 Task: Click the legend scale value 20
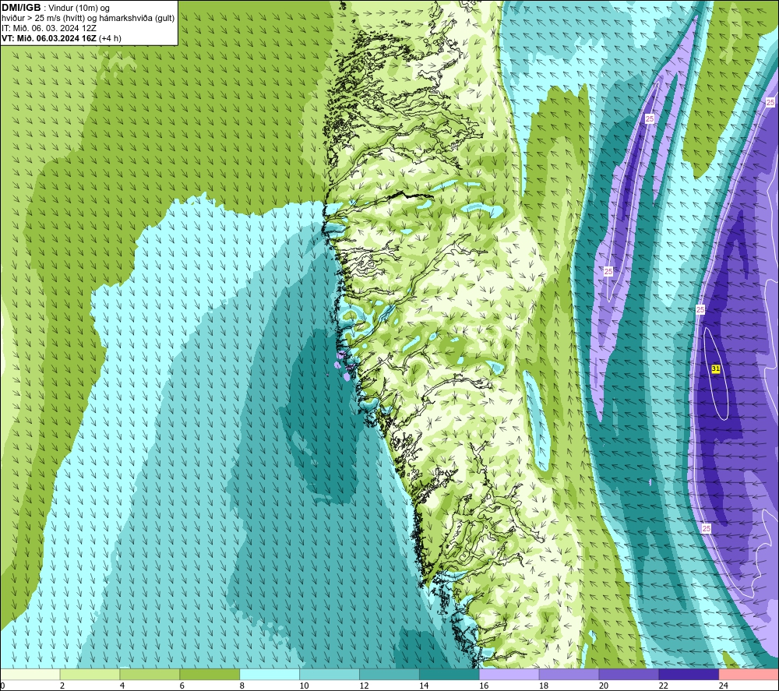(603, 686)
